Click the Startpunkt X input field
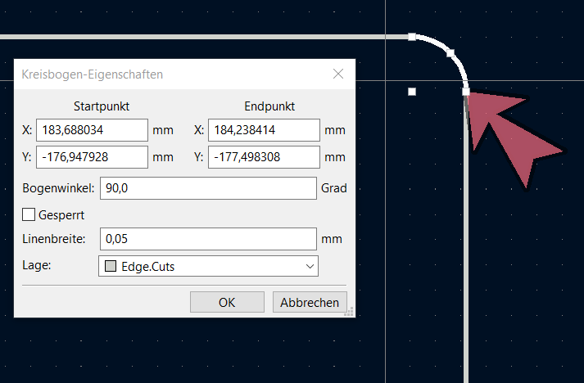 pyautogui.click(x=92, y=130)
